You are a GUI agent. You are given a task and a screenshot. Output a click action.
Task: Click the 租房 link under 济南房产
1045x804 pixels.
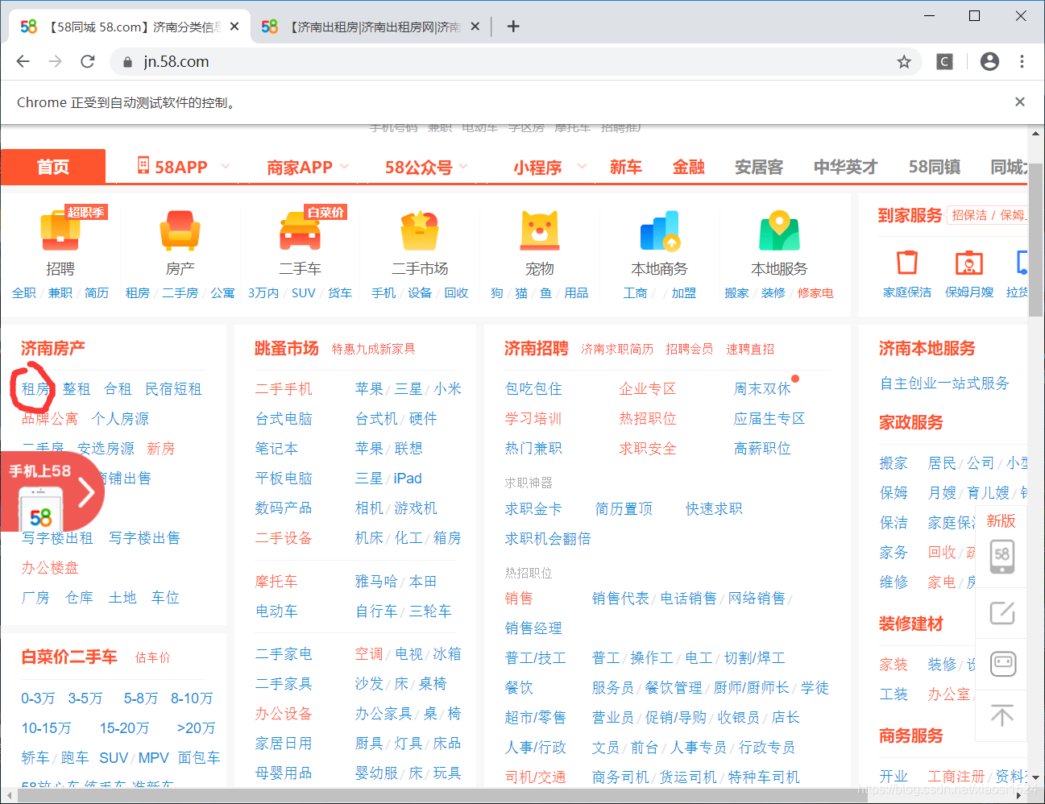tap(35, 389)
